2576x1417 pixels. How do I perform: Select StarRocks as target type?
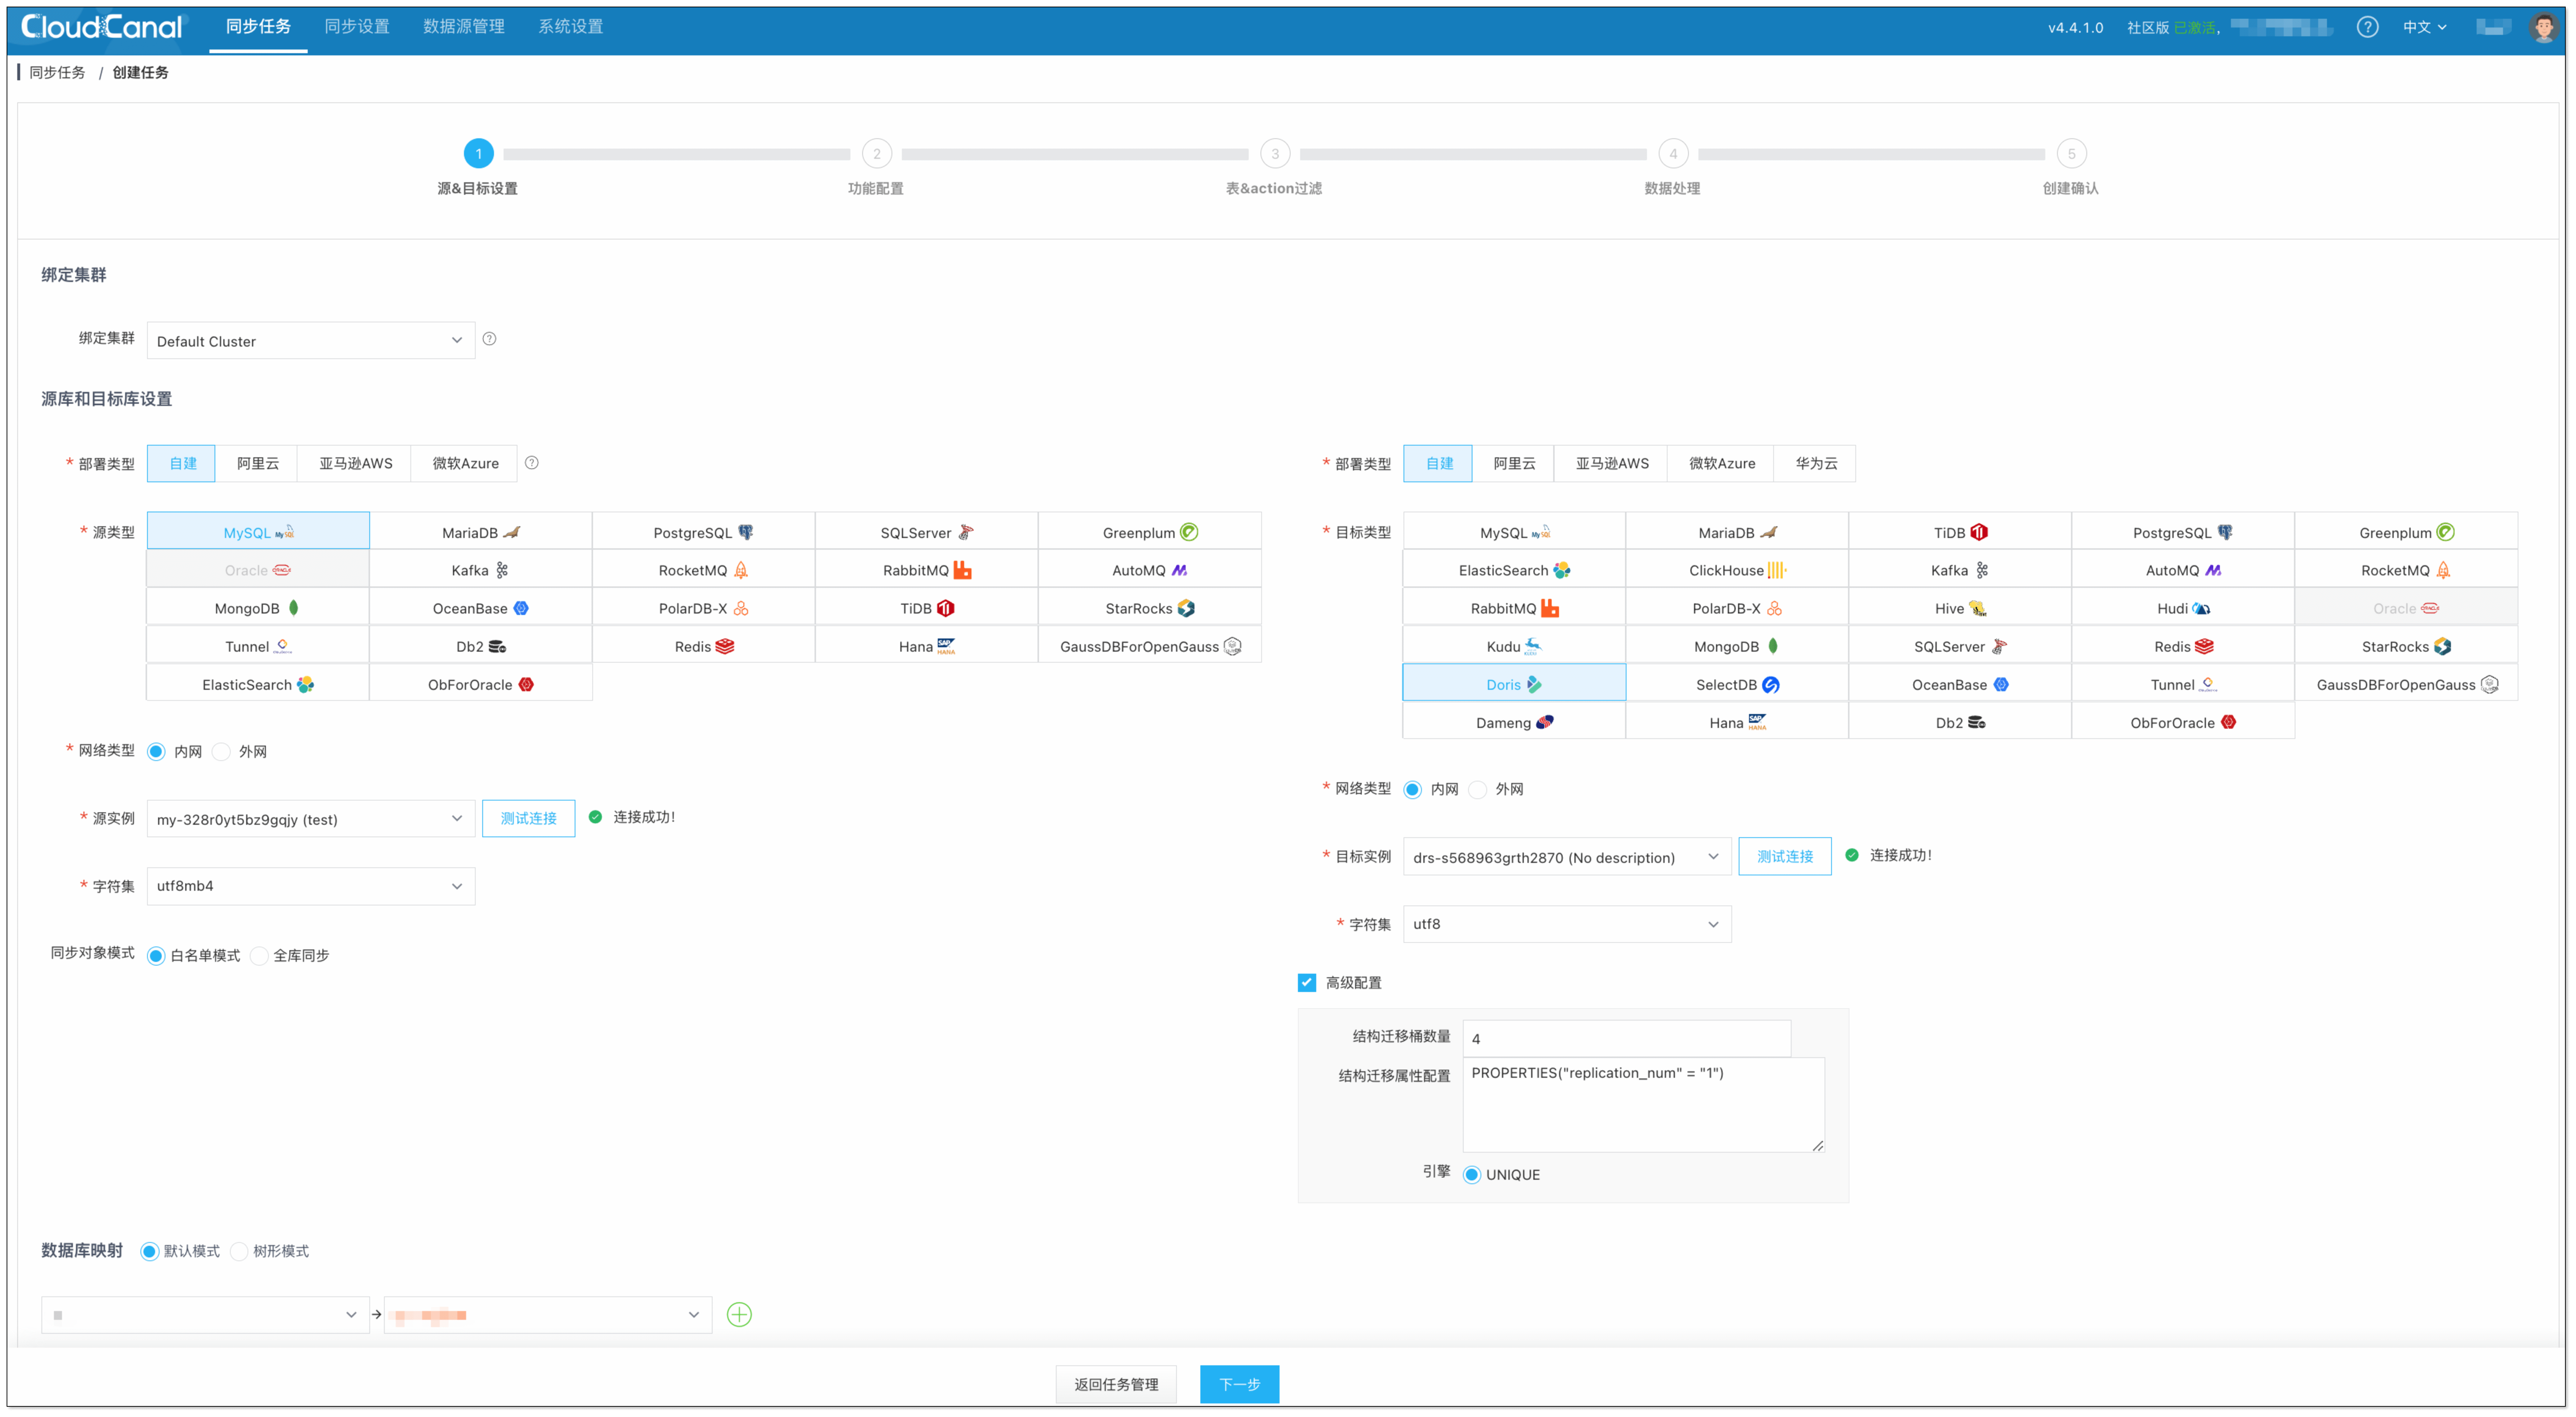pyautogui.click(x=2405, y=646)
